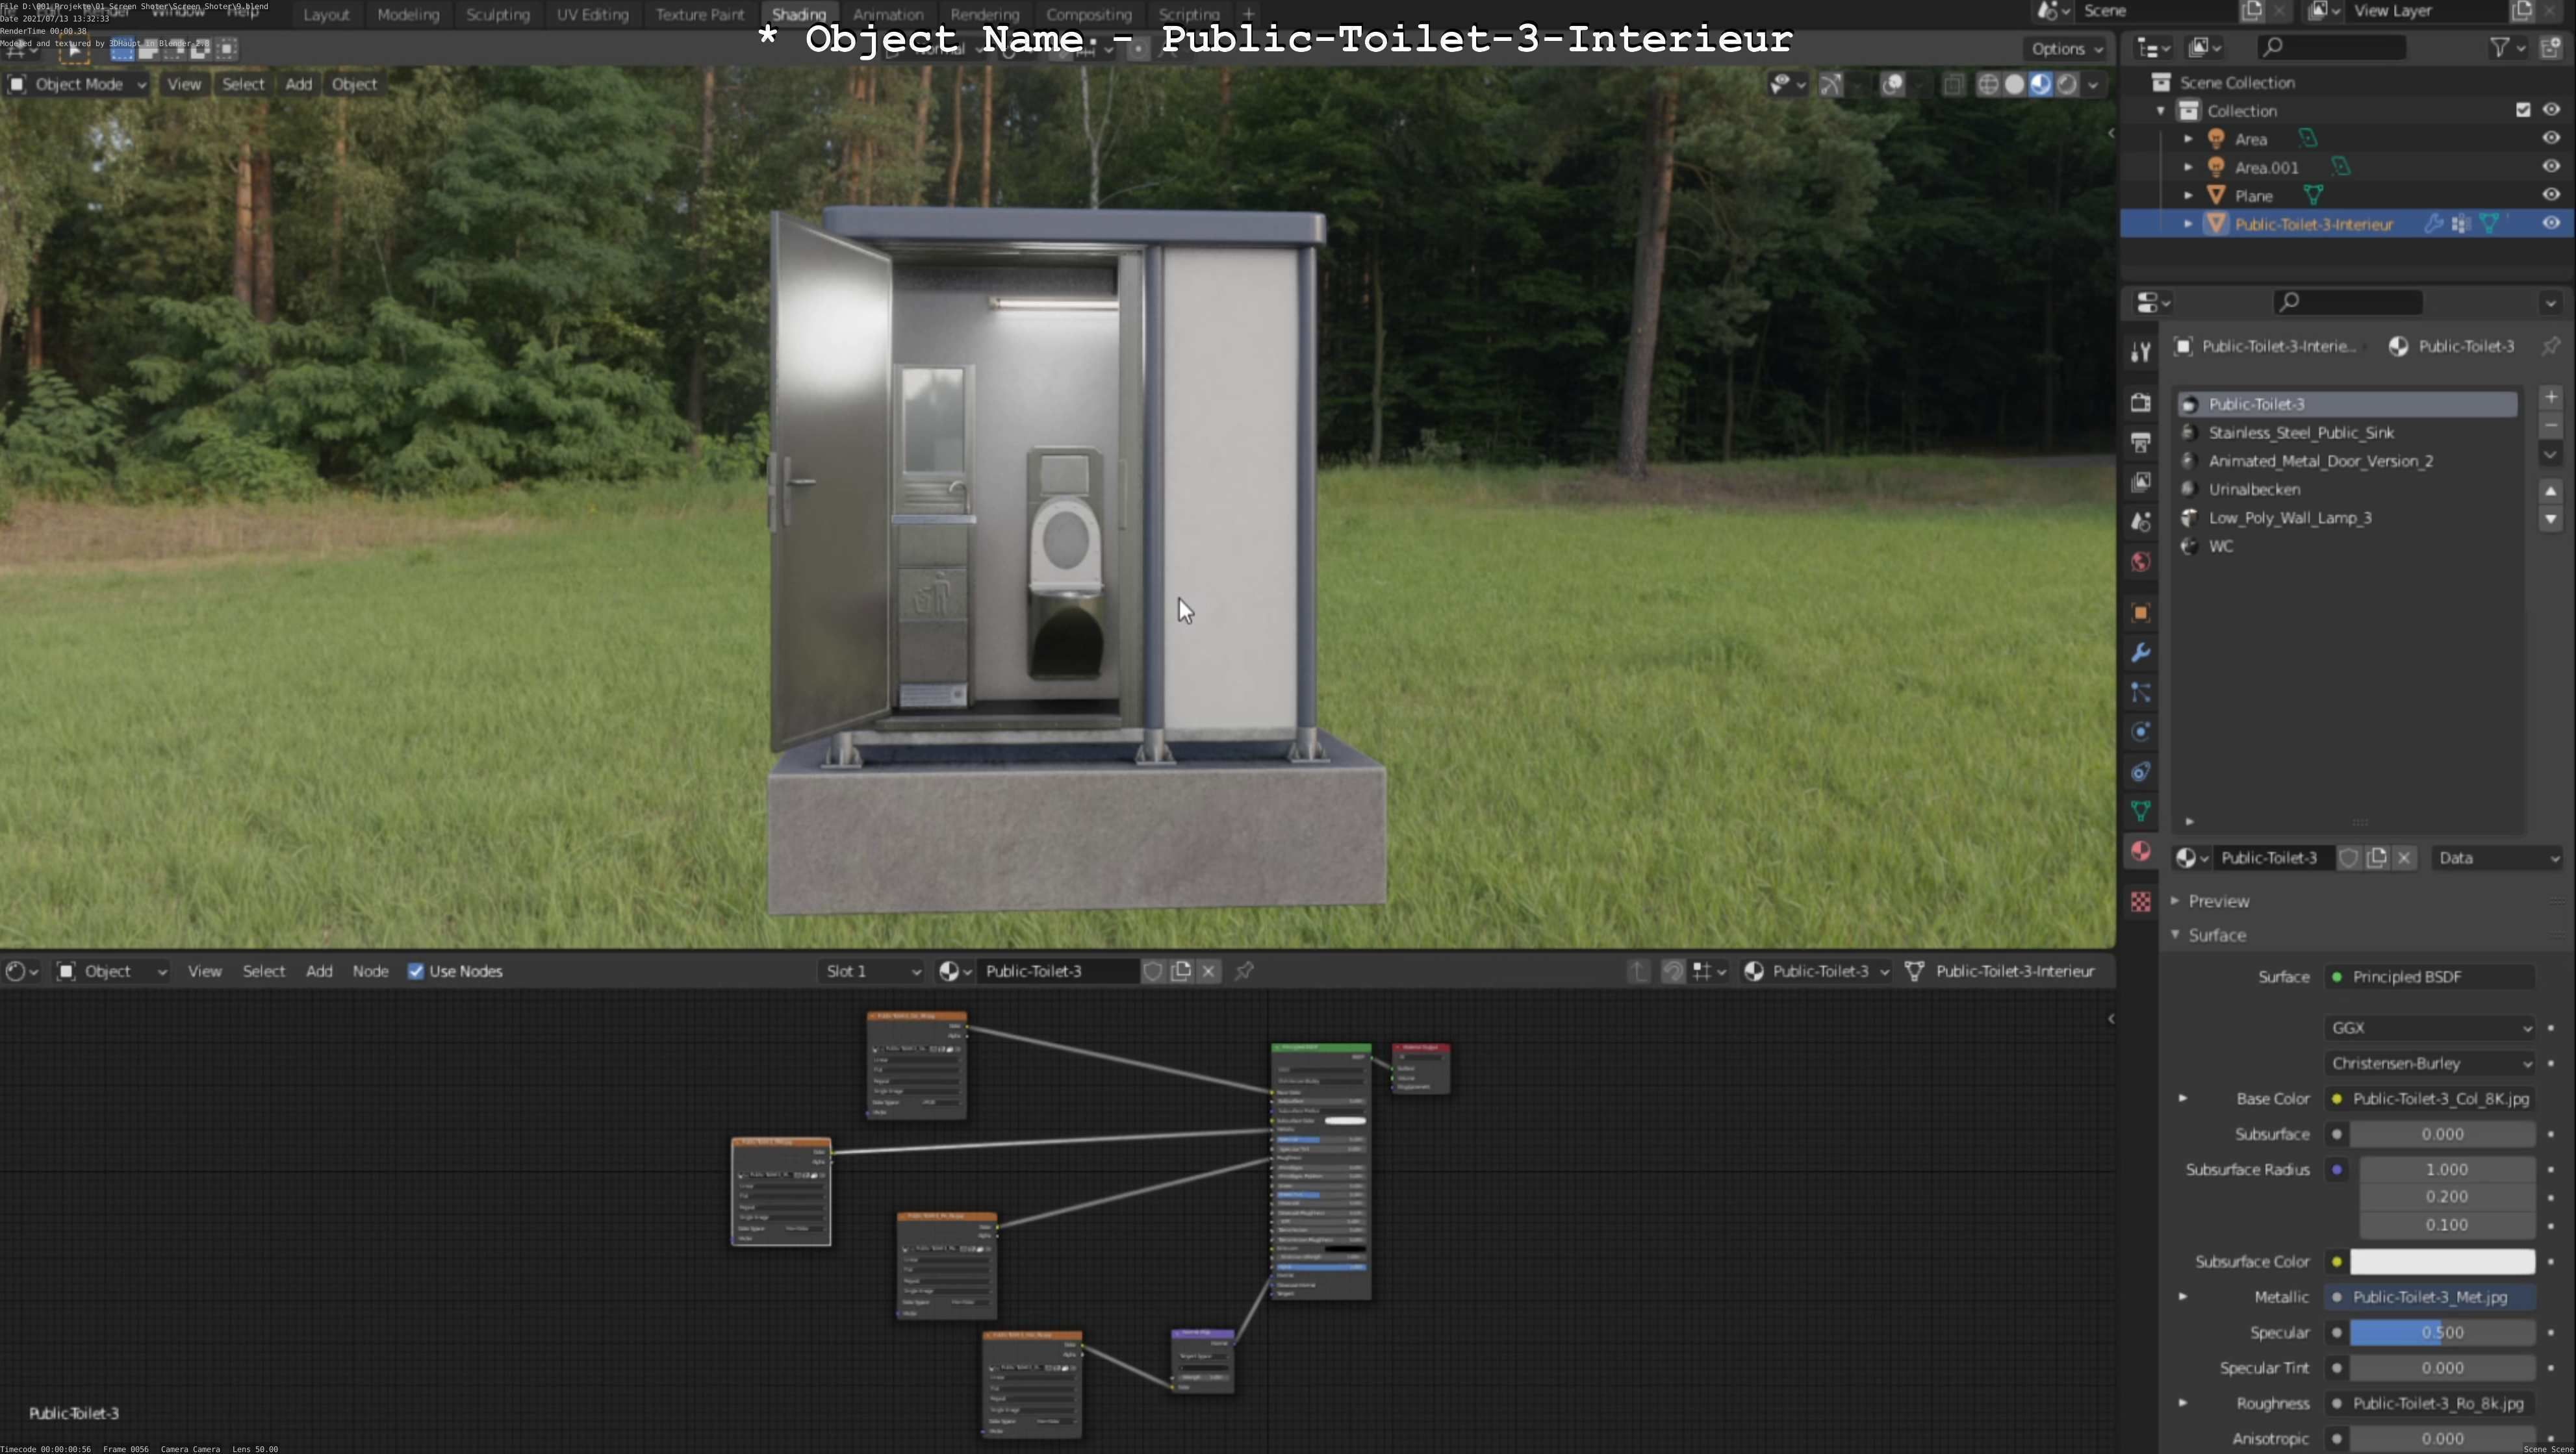Unlink material Public-Toilet-3 in properties panel
The width and height of the screenshot is (2576, 1454).
2405,857
